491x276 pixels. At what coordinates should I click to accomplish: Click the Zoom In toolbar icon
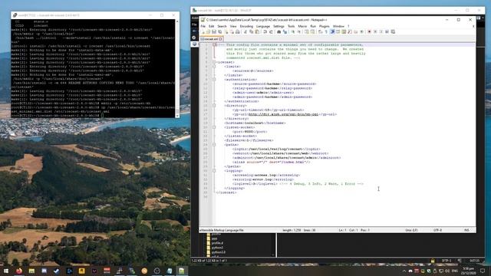pyautogui.click(x=293, y=31)
